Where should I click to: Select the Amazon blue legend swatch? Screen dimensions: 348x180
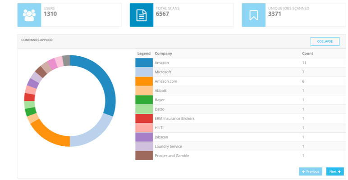(x=144, y=63)
